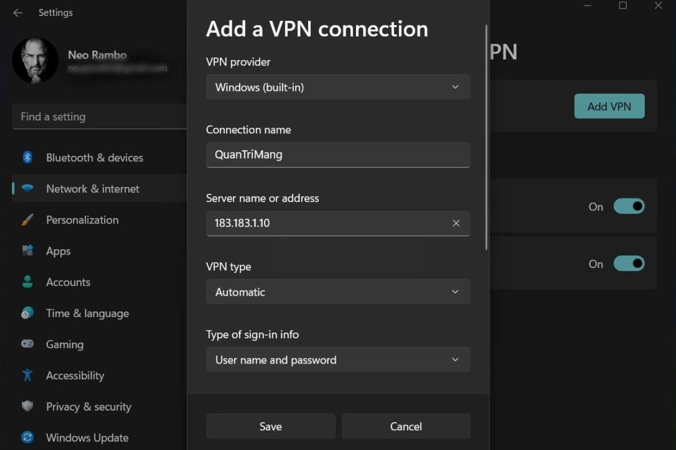Select the Bluetooth & devices icon
The height and width of the screenshot is (450, 676).
click(x=27, y=157)
